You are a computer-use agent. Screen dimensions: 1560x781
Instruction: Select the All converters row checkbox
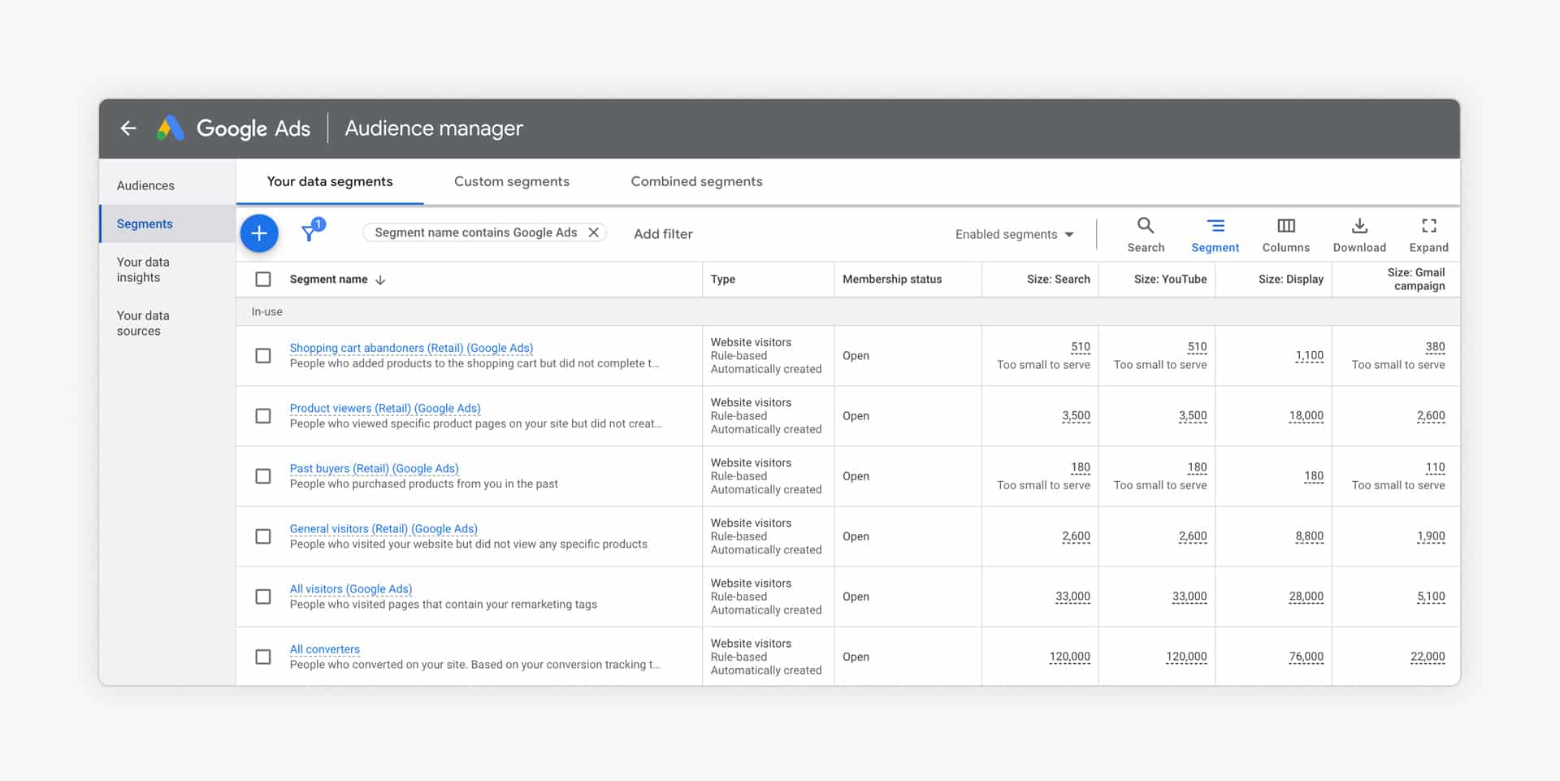click(x=263, y=657)
